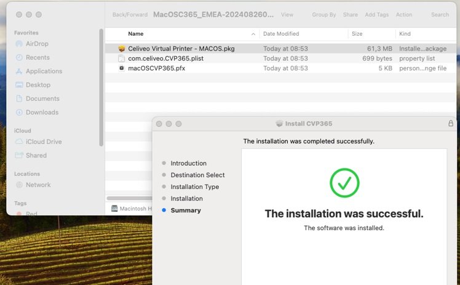
Task: Click the 699 bytes size cell
Action: [x=377, y=58]
